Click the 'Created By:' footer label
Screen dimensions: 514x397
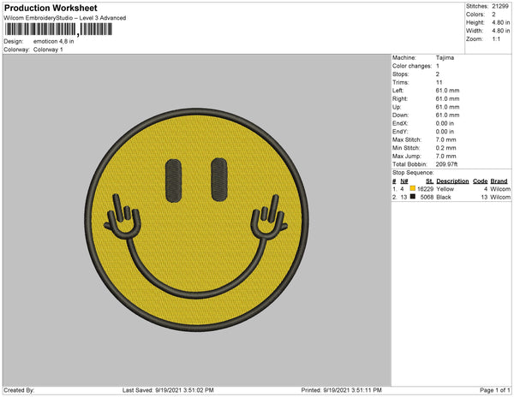tap(19, 390)
